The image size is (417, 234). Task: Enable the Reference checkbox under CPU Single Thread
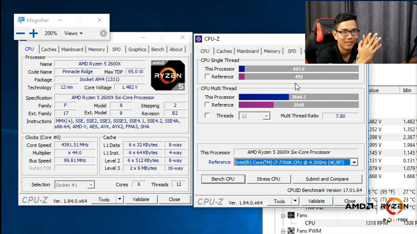pyautogui.click(x=208, y=76)
